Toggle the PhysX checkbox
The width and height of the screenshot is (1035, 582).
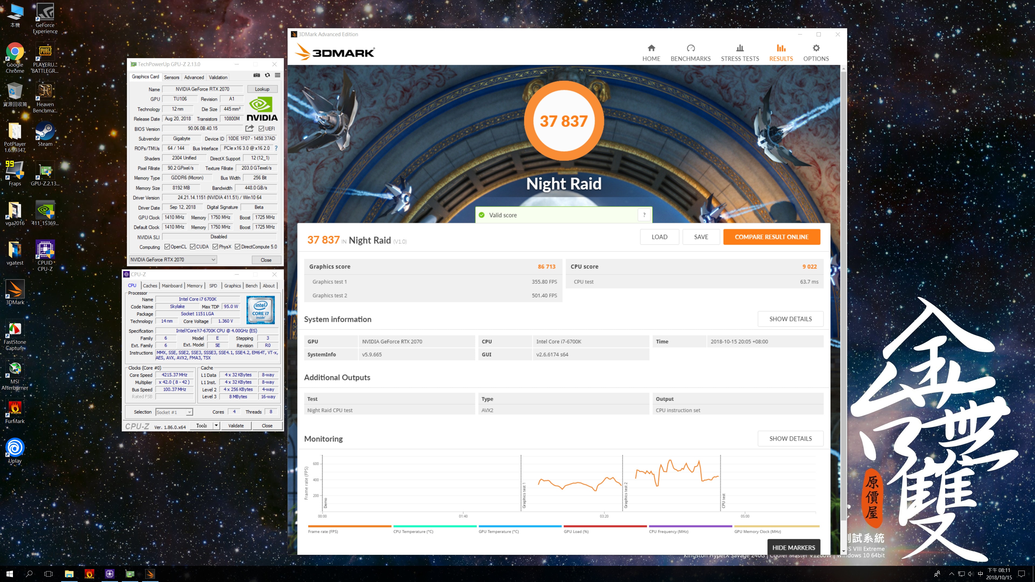click(x=215, y=247)
